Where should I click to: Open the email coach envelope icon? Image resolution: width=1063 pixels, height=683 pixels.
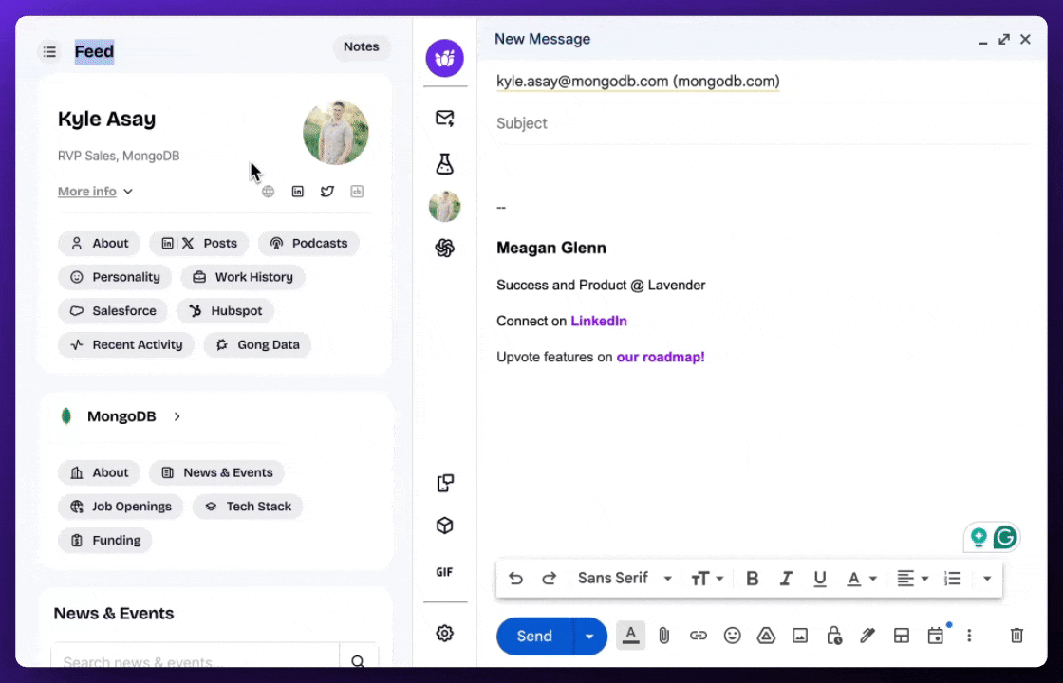[445, 118]
